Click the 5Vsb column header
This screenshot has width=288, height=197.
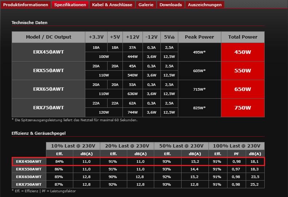[170, 37]
